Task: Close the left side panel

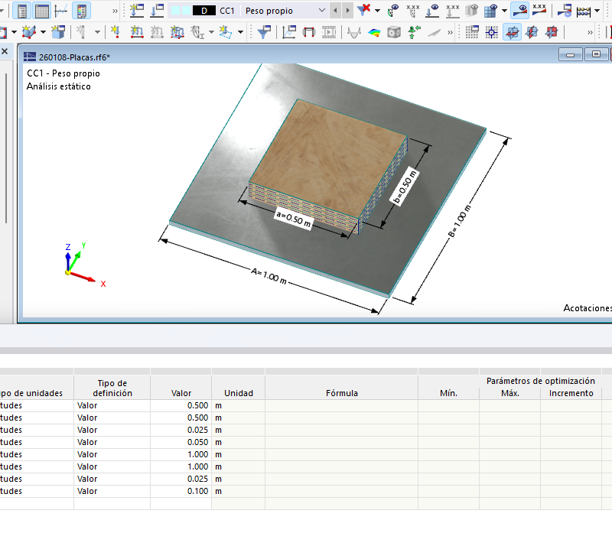Action: 5,51
